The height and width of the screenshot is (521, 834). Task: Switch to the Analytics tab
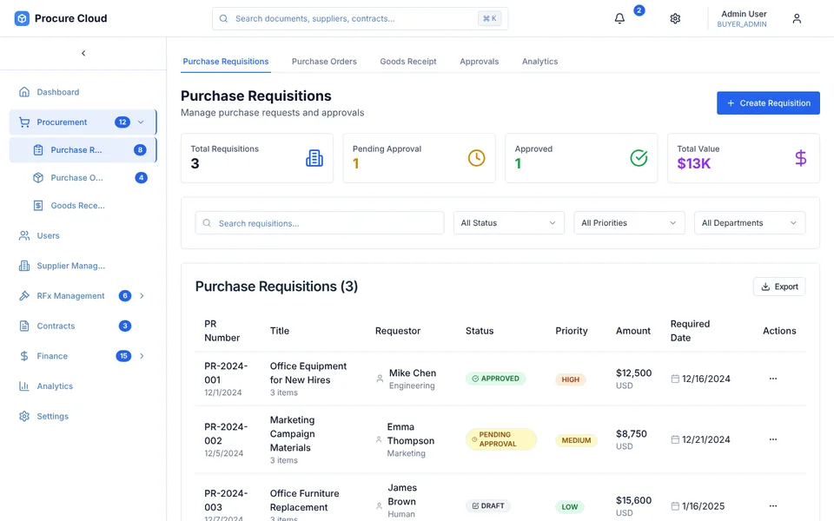pyautogui.click(x=539, y=62)
